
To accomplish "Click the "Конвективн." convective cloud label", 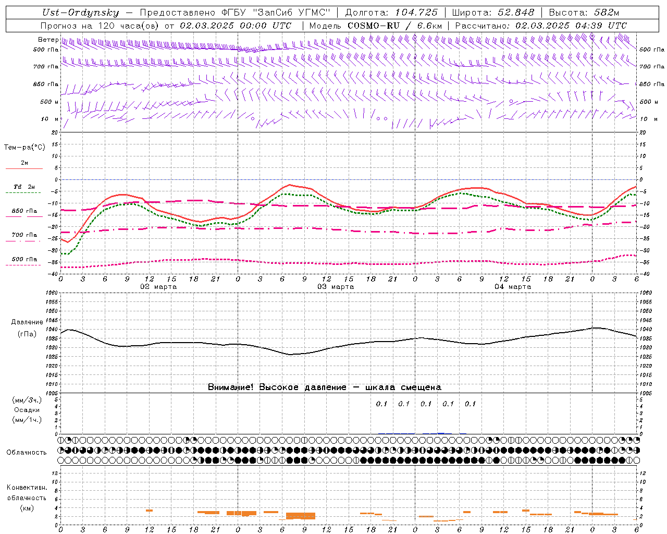I will (x=27, y=488).
